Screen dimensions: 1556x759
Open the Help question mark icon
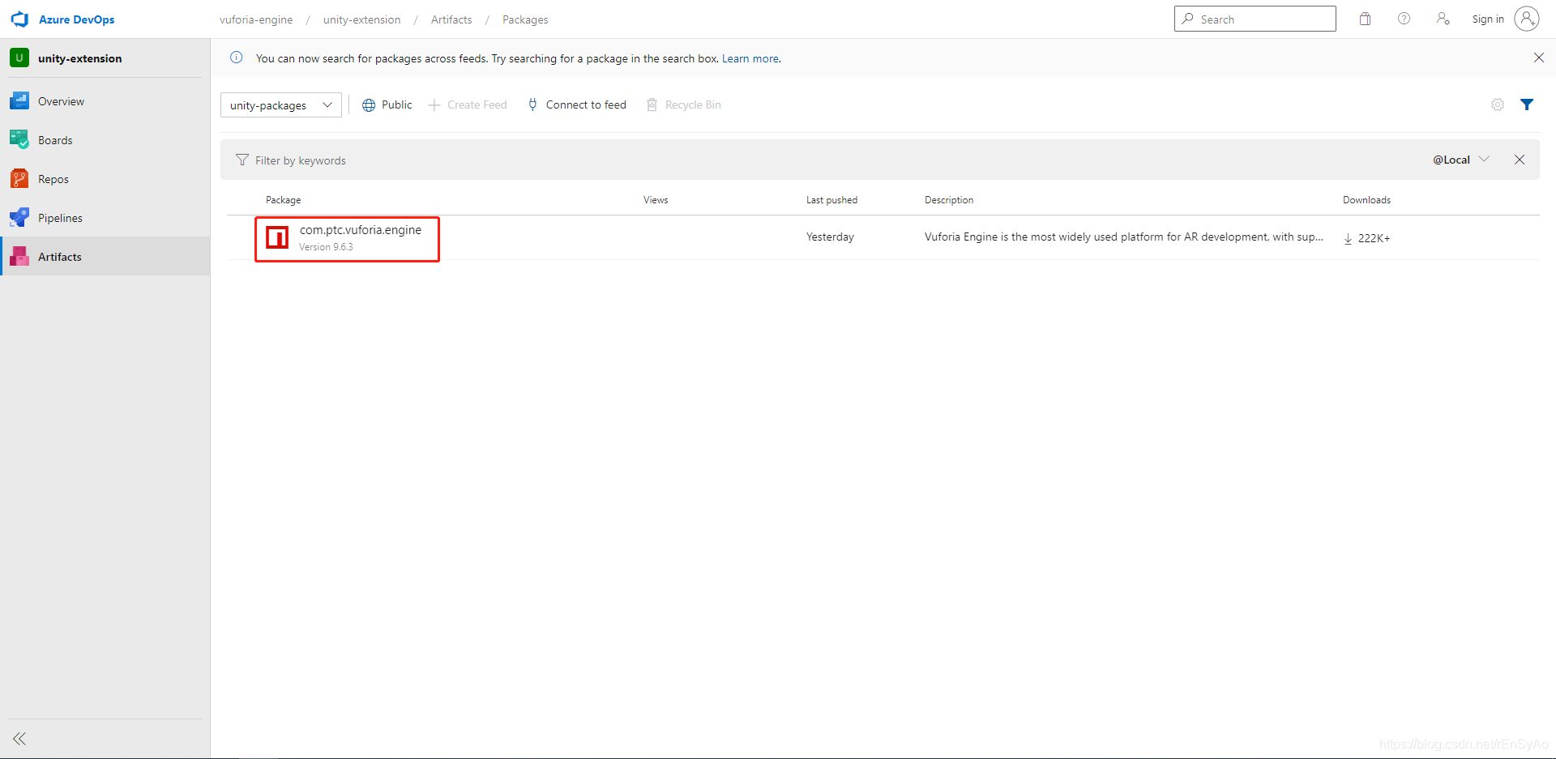[1404, 19]
